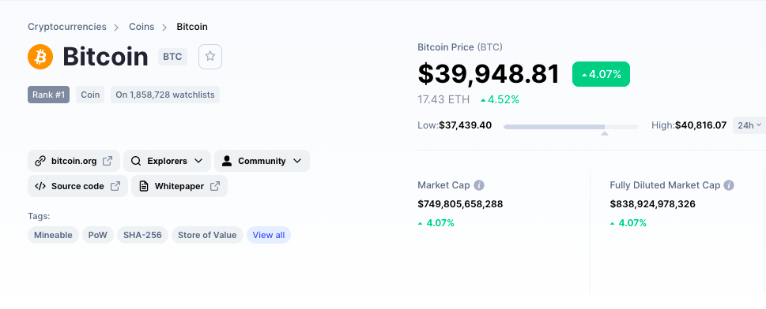Click the external link icon beside Source code
Image resolution: width=766 pixels, height=309 pixels.
tap(115, 186)
